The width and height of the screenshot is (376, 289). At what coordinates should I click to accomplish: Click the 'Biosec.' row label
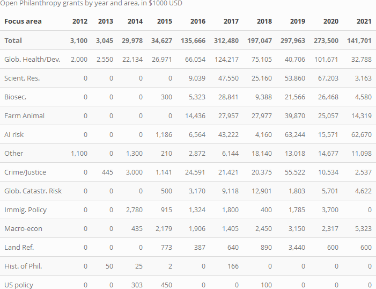[x=15, y=97]
